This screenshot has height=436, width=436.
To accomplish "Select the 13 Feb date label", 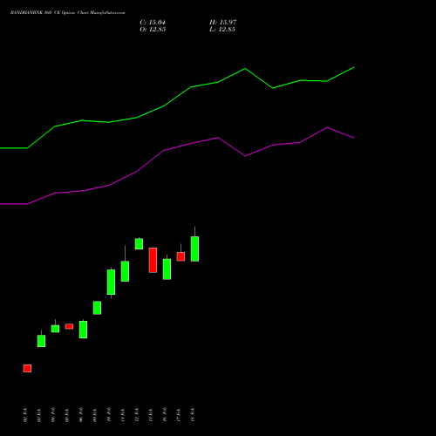I will pyautogui.click(x=151, y=415).
